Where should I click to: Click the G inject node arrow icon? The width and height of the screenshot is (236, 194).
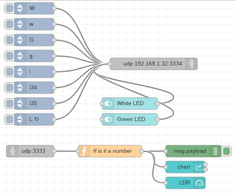coord(20,40)
